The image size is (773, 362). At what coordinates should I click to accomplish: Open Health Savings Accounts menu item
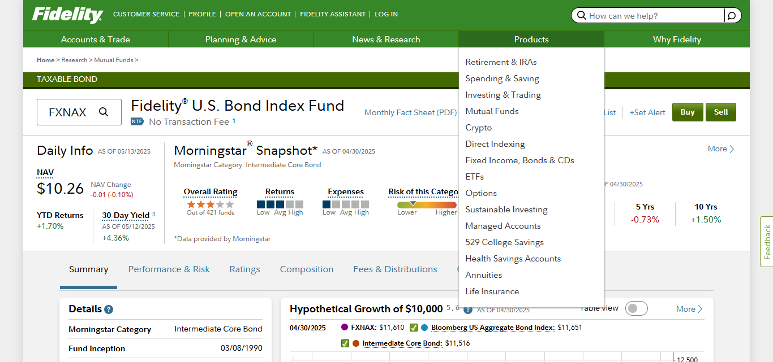tap(513, 259)
